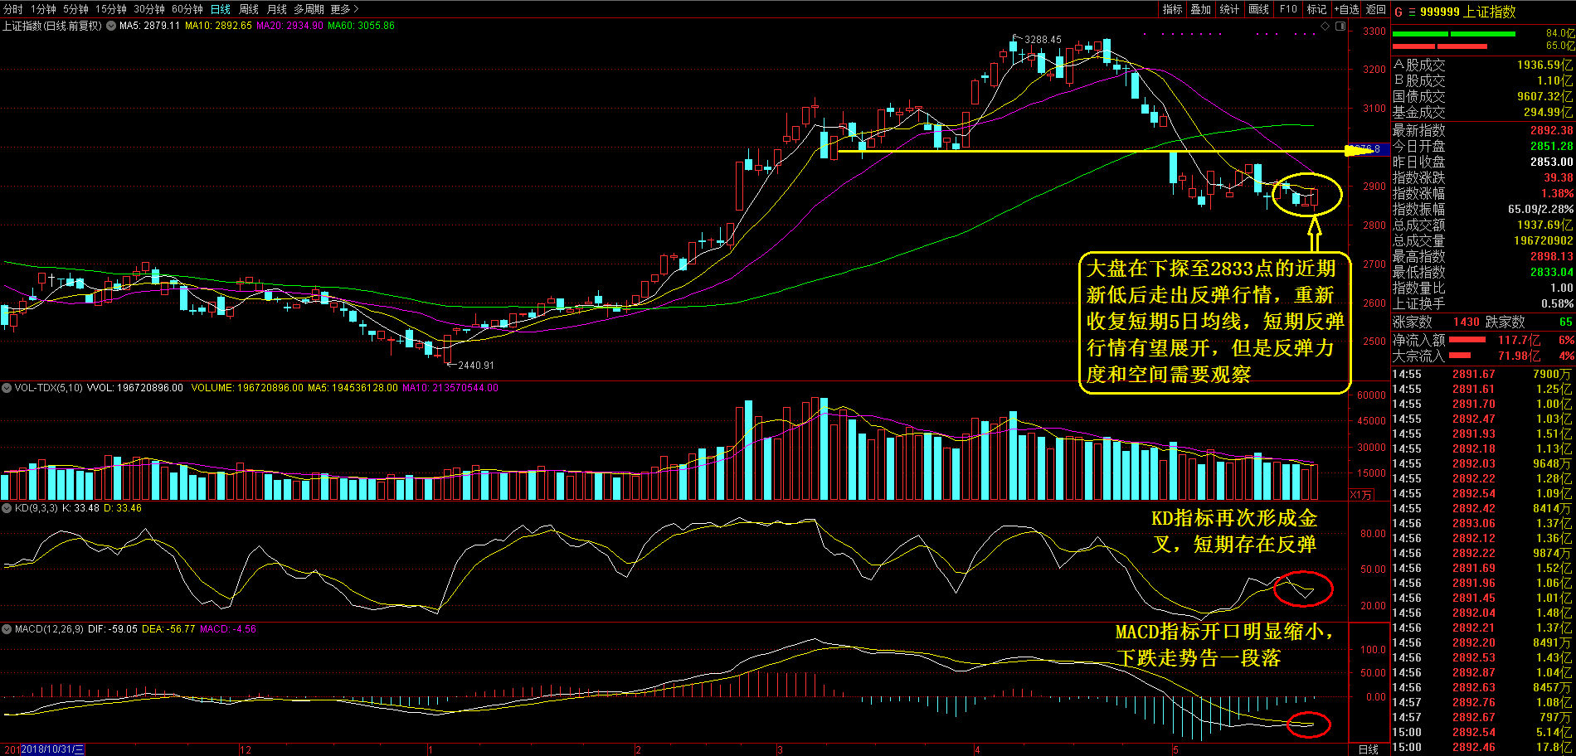Click the 标记 mark button
The image size is (1576, 756).
click(1316, 9)
